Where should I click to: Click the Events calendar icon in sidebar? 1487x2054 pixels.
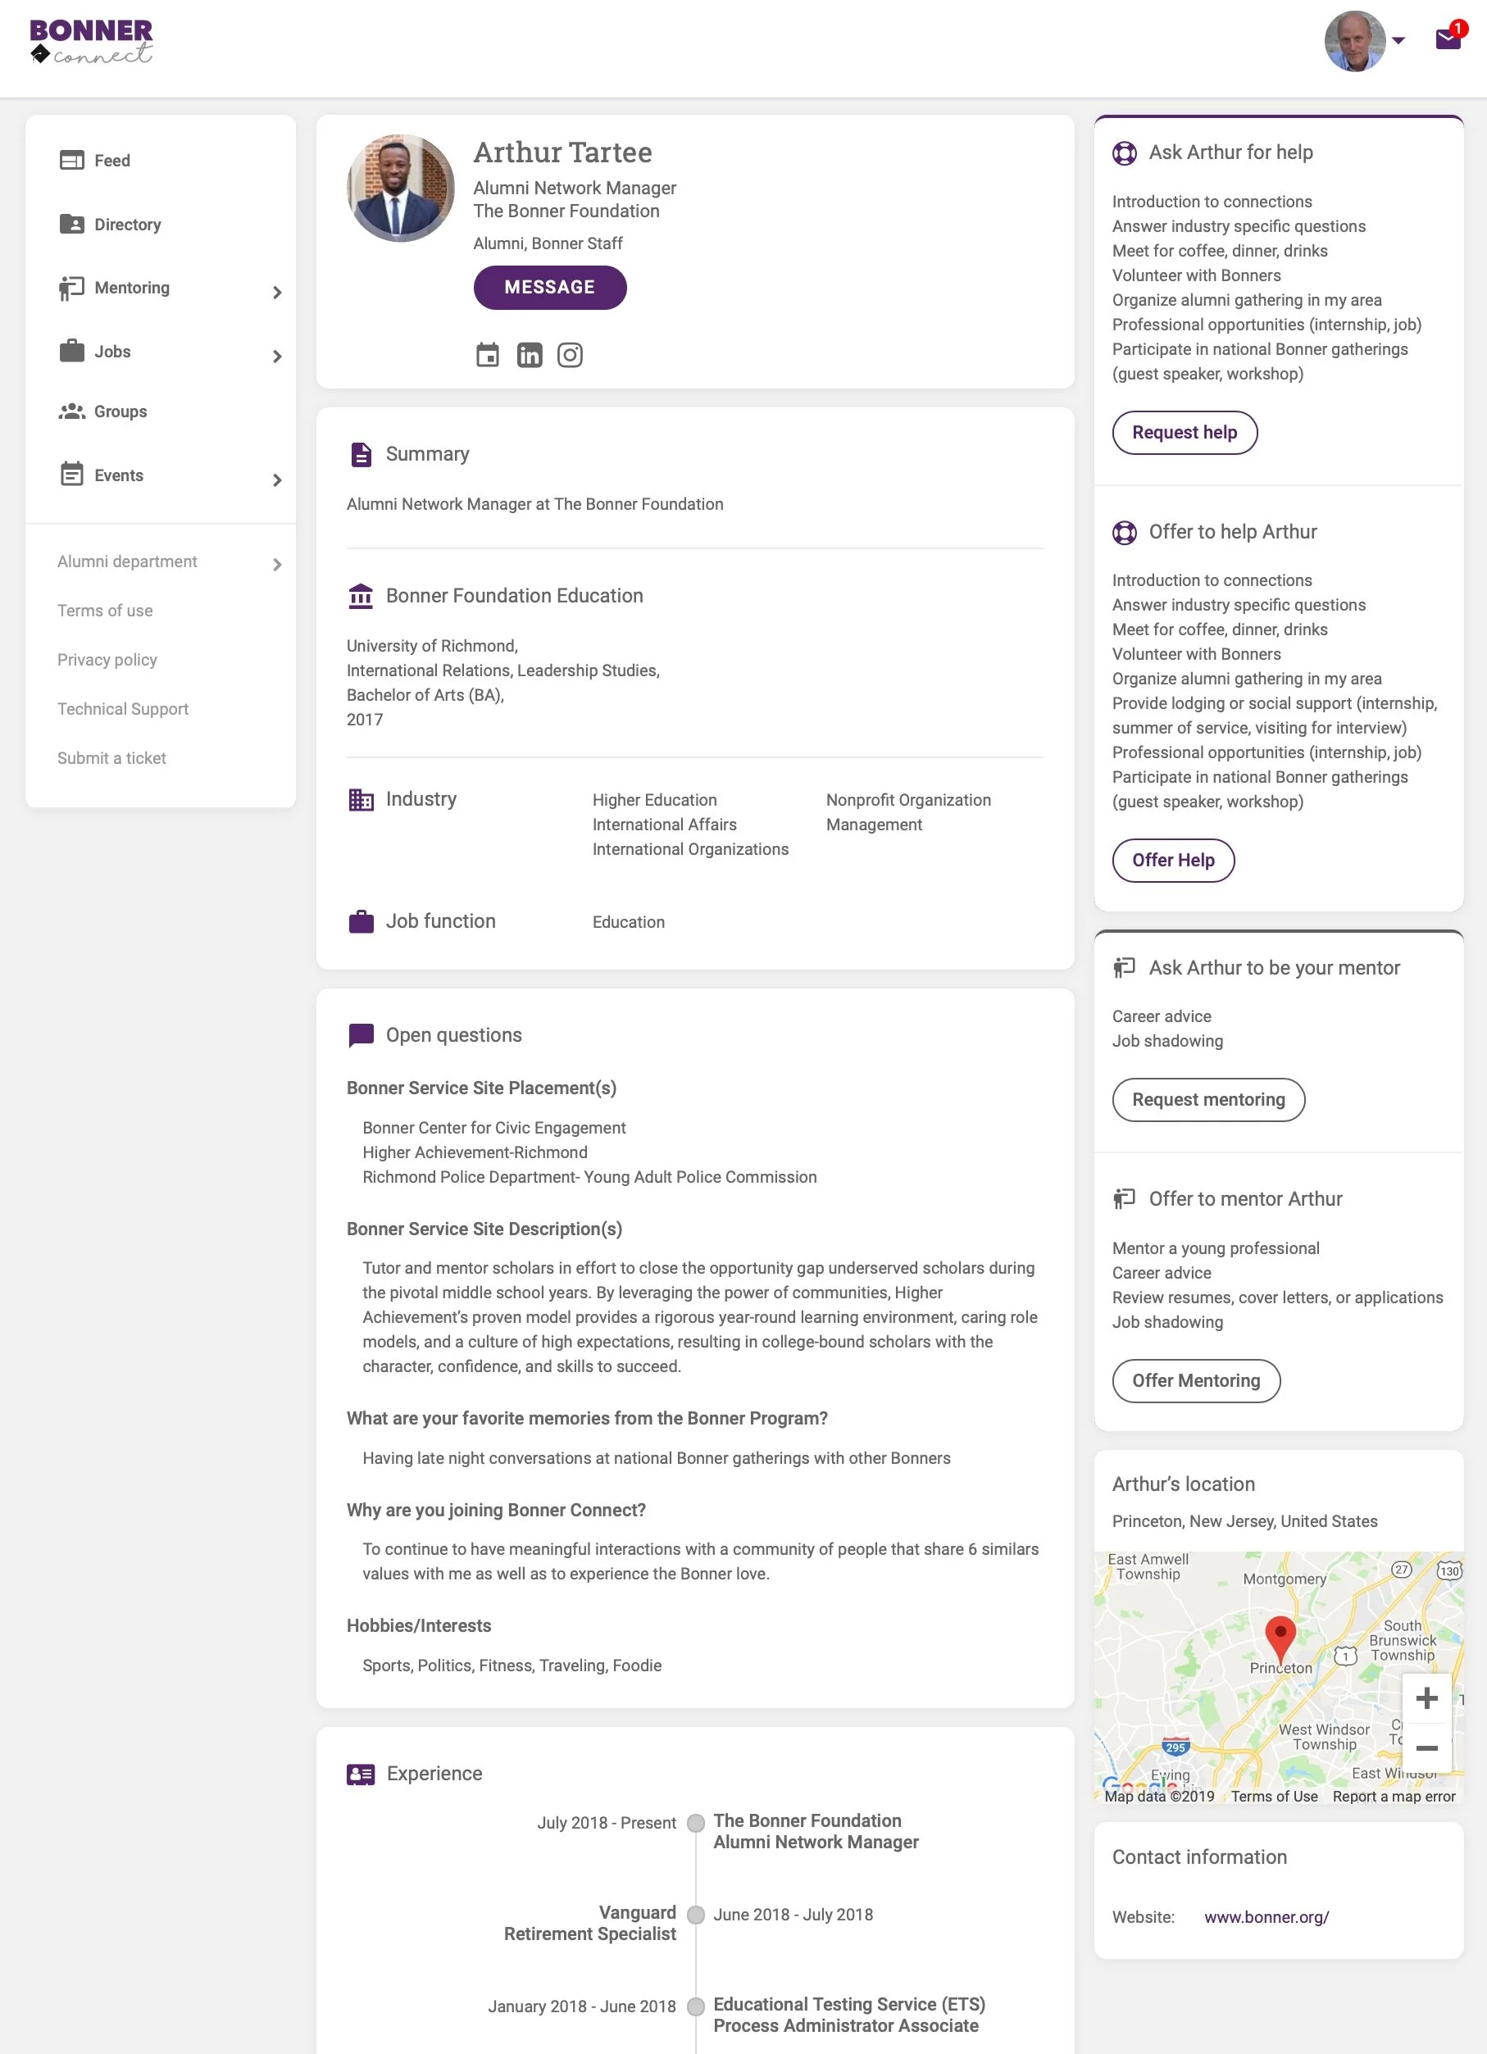pos(71,474)
